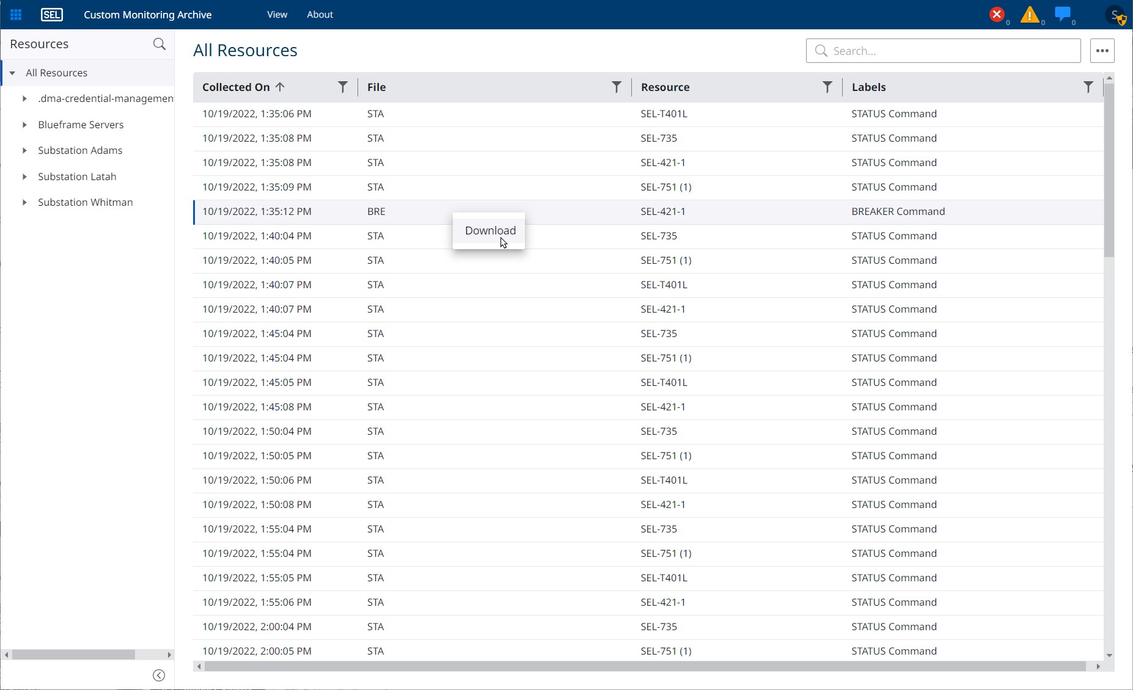Select All Resources in the tree
This screenshot has width=1133, height=690.
tap(56, 73)
